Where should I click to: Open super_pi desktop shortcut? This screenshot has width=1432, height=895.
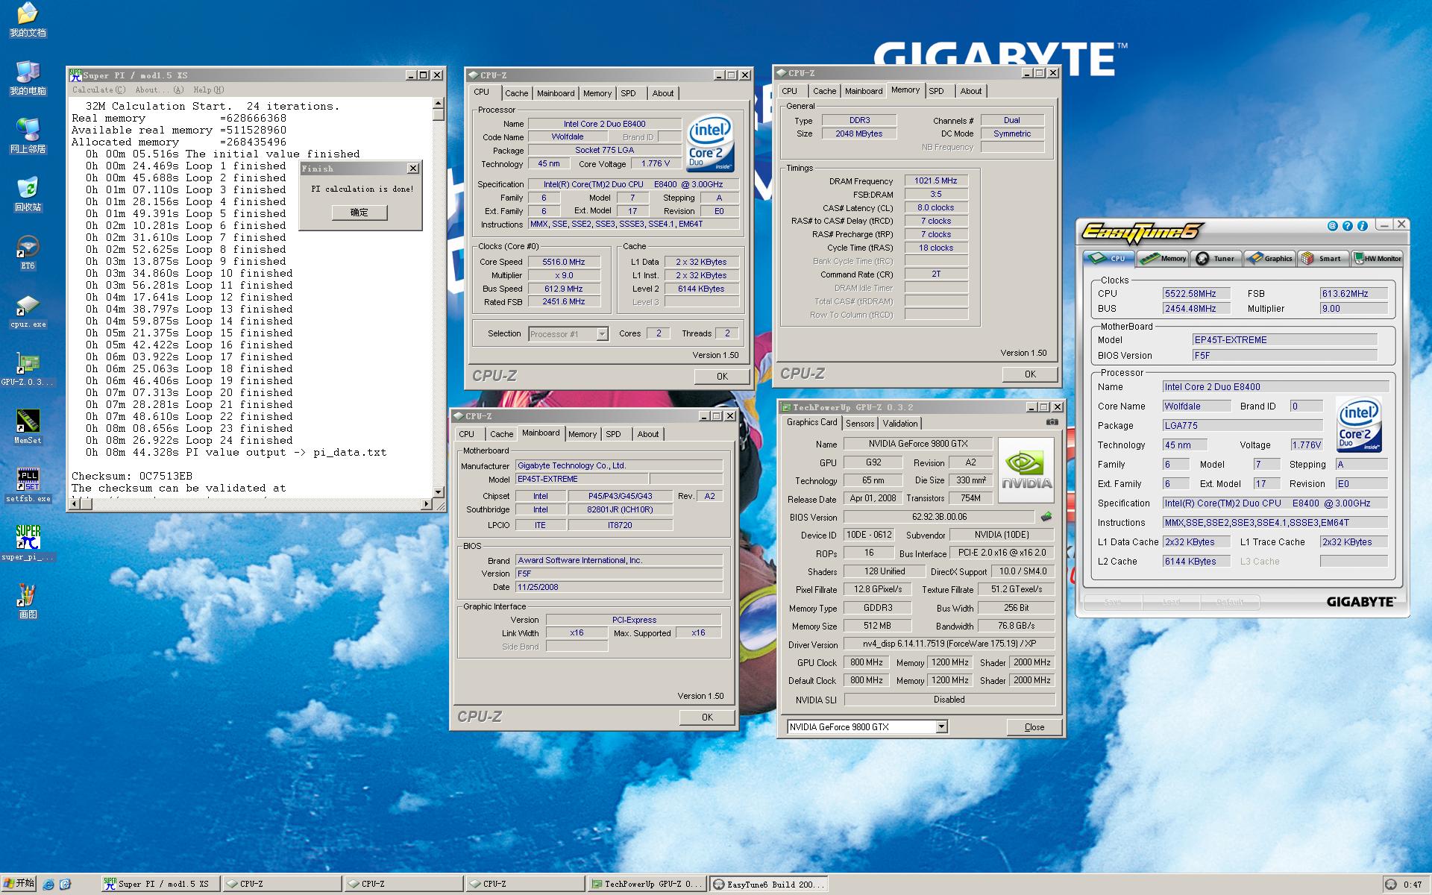pyautogui.click(x=28, y=544)
